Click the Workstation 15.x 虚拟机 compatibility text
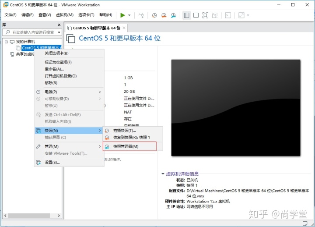The width and height of the screenshot is (315, 227). [208, 201]
